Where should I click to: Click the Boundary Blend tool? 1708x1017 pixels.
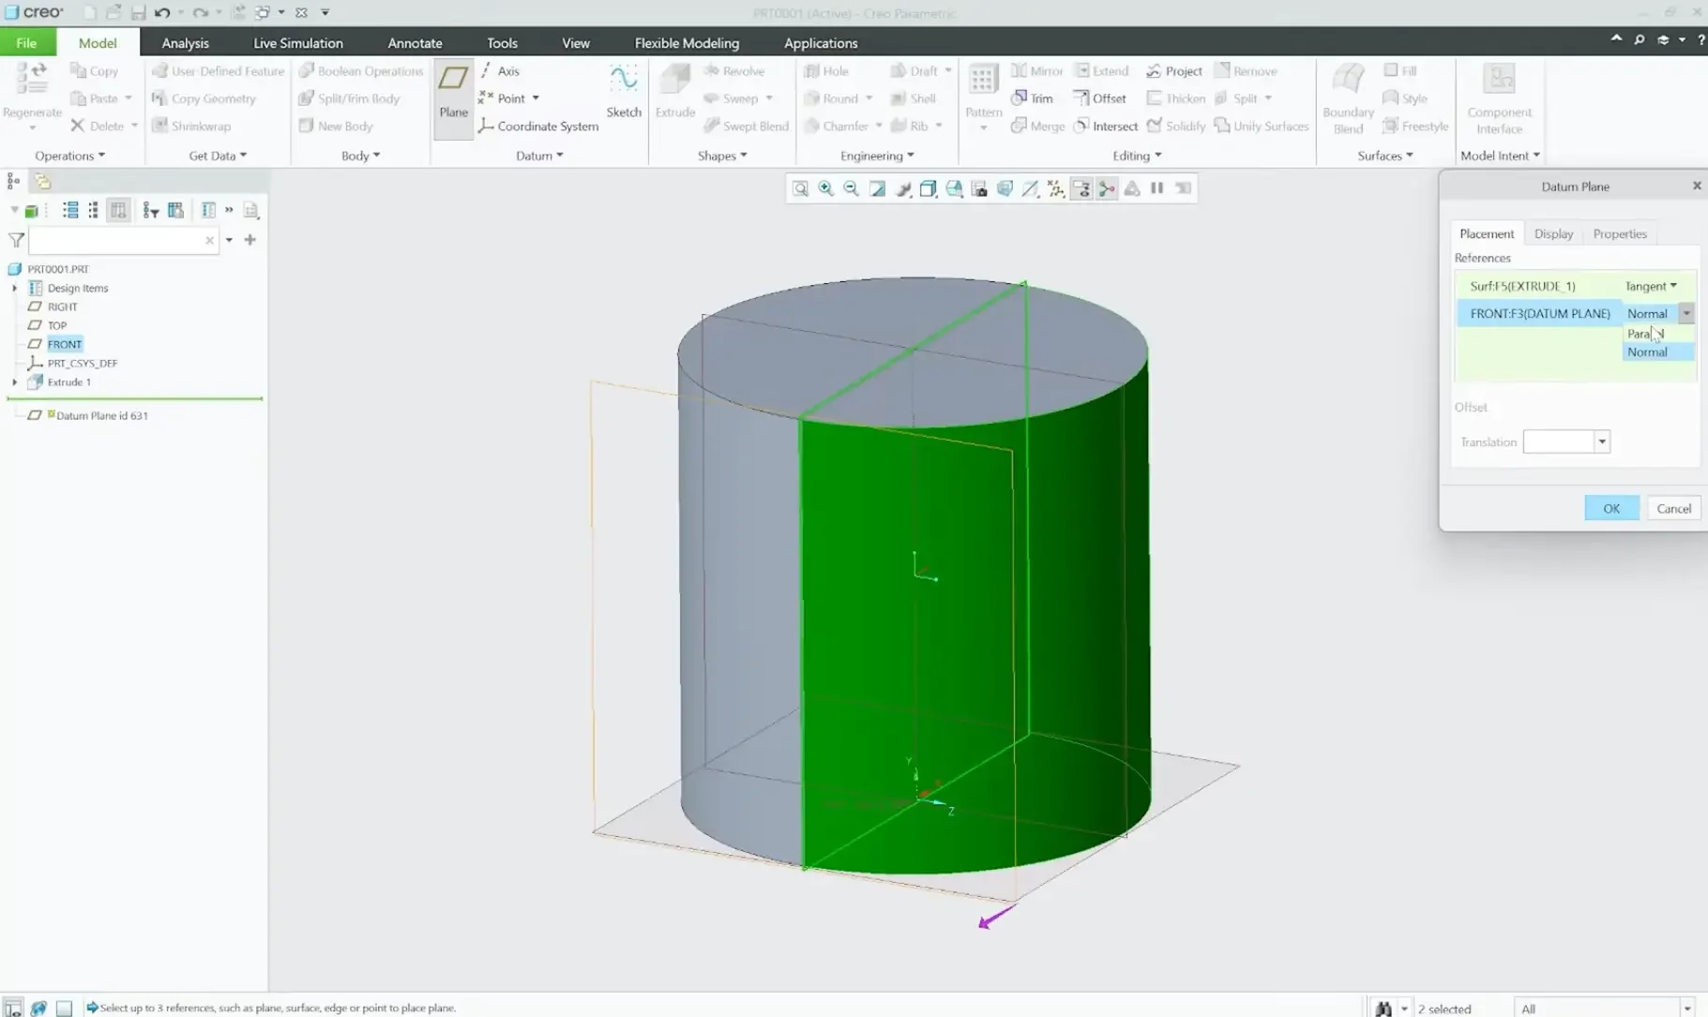[x=1348, y=98]
